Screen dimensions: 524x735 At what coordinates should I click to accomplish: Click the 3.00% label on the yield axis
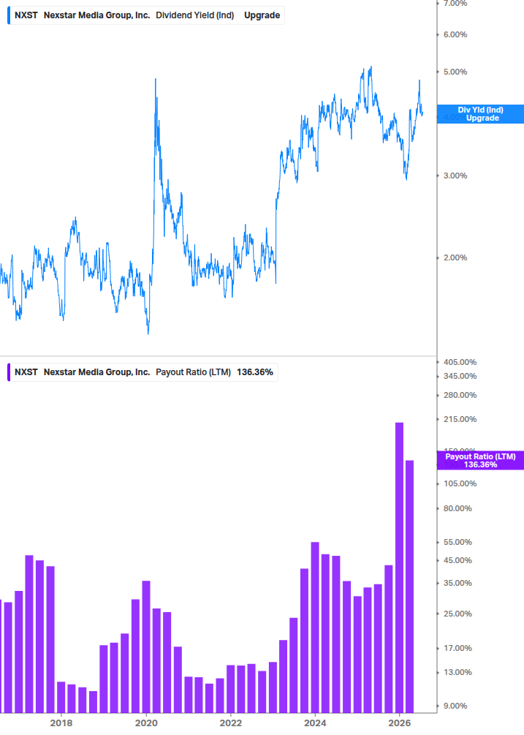(x=455, y=176)
